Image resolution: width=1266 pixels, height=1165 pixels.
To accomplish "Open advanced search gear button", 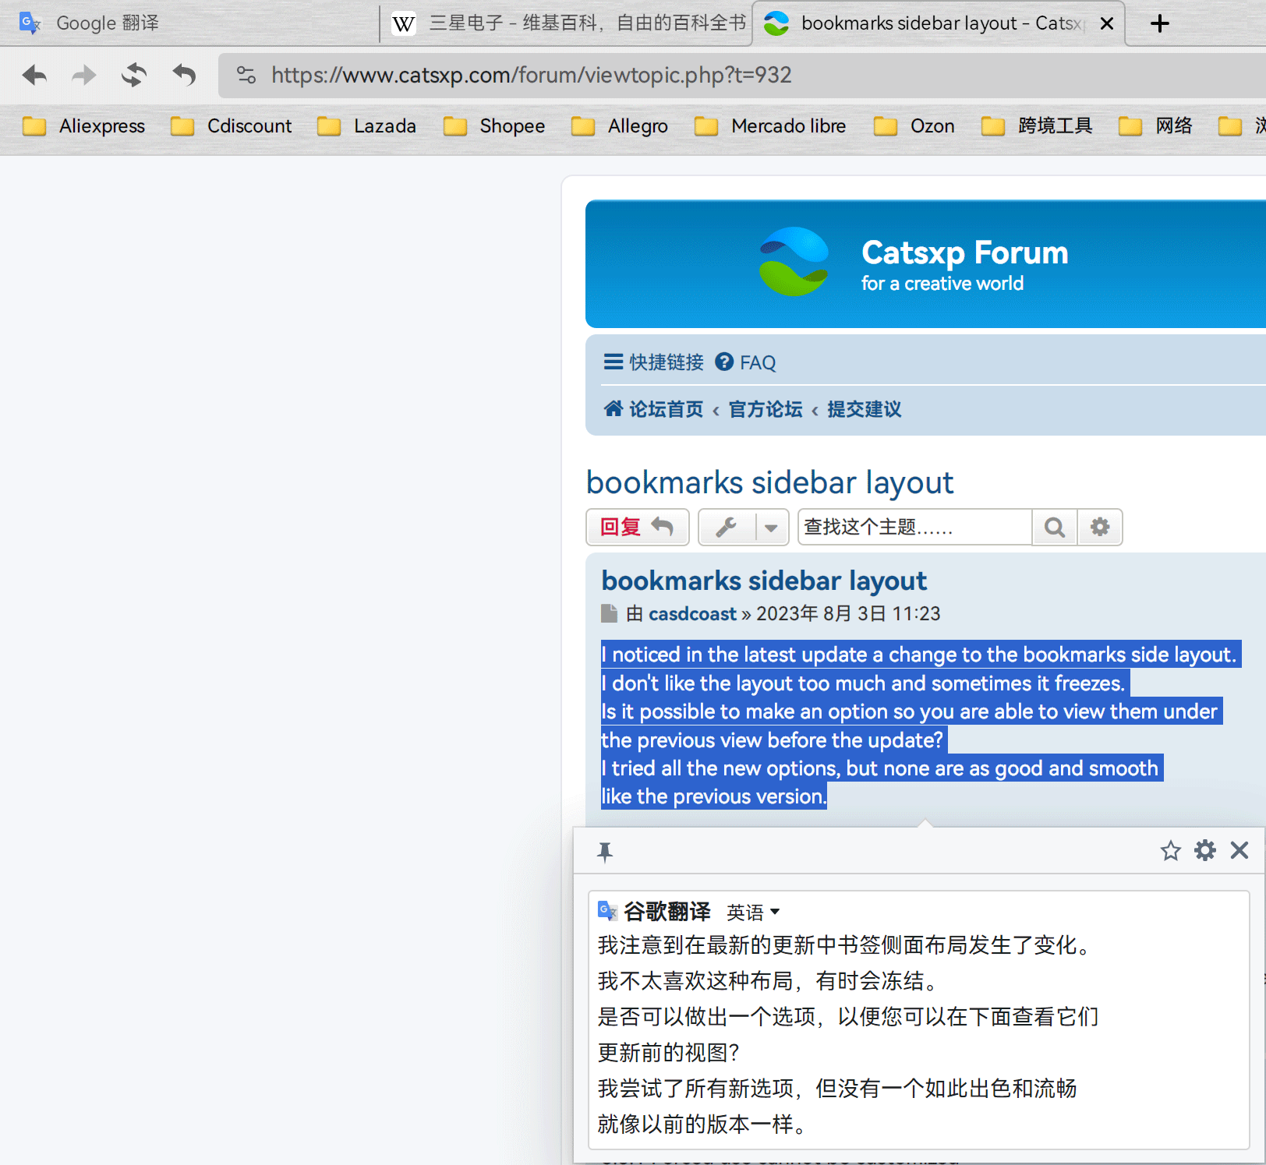I will (x=1100, y=528).
